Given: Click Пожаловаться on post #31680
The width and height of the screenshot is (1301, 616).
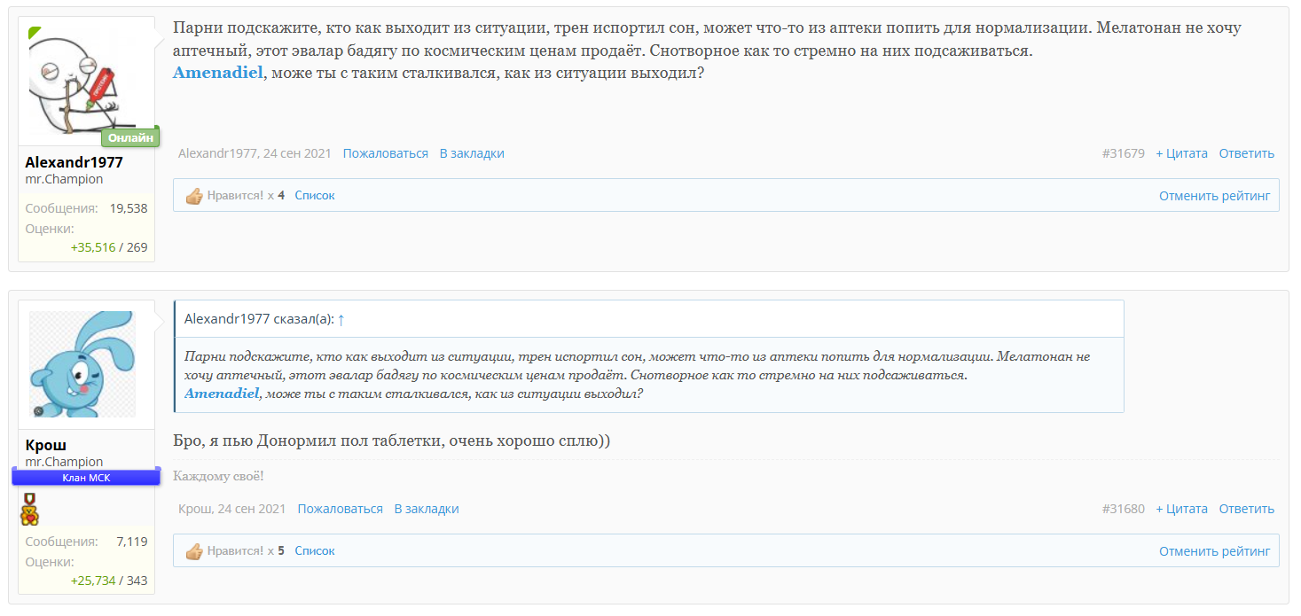Looking at the screenshot, I should [x=341, y=509].
